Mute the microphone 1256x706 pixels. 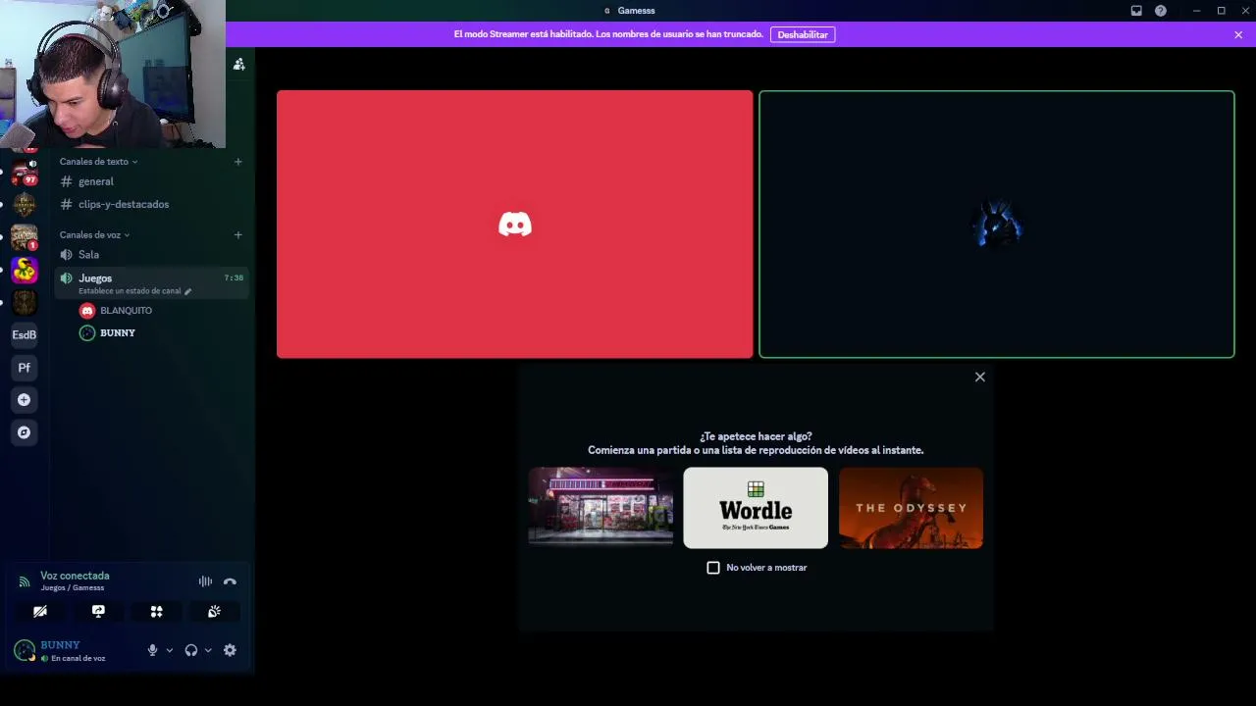pos(152,650)
